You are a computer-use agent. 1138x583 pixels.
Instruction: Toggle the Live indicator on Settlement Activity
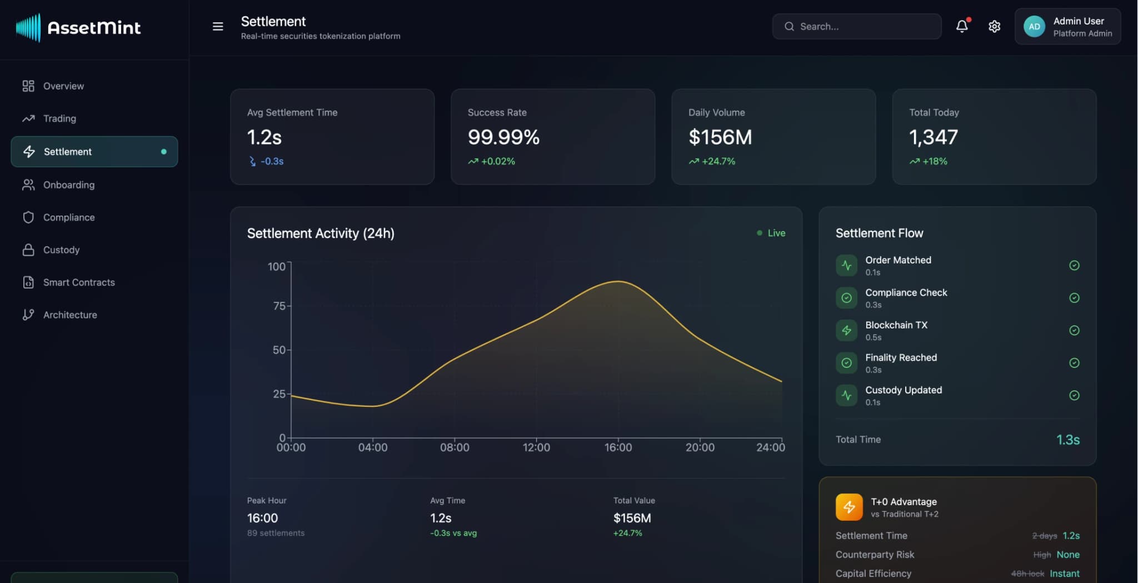coord(771,233)
